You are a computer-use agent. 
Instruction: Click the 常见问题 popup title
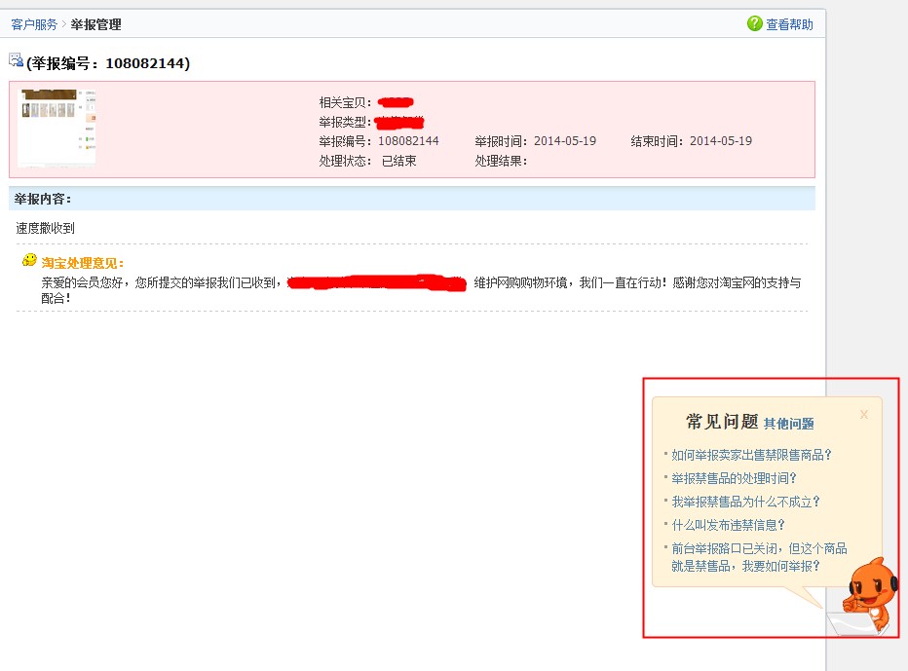722,422
